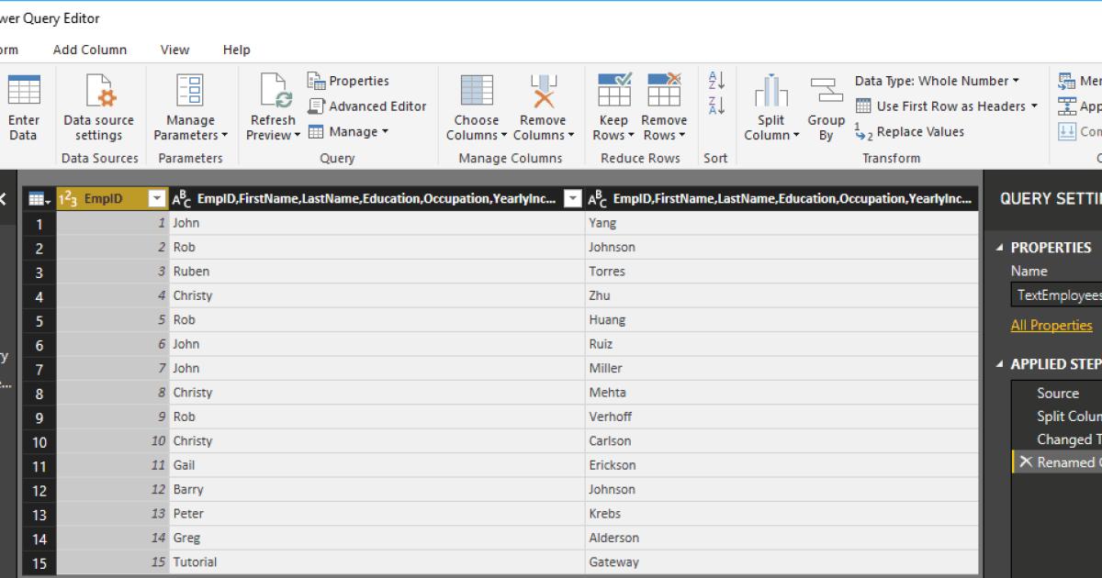The image size is (1102, 578).
Task: Switch to the View ribbon tab
Action: (174, 50)
